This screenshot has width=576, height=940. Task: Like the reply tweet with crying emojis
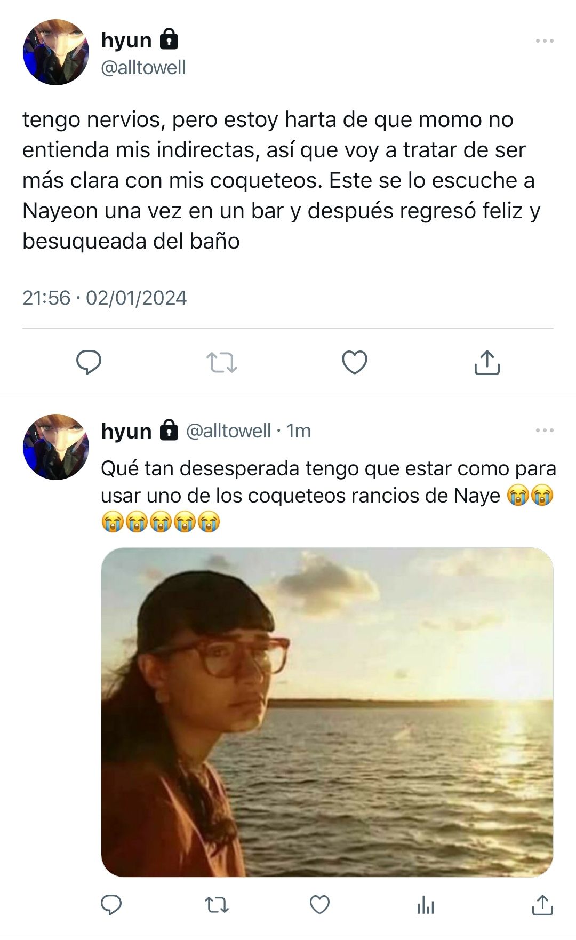pos(320,905)
